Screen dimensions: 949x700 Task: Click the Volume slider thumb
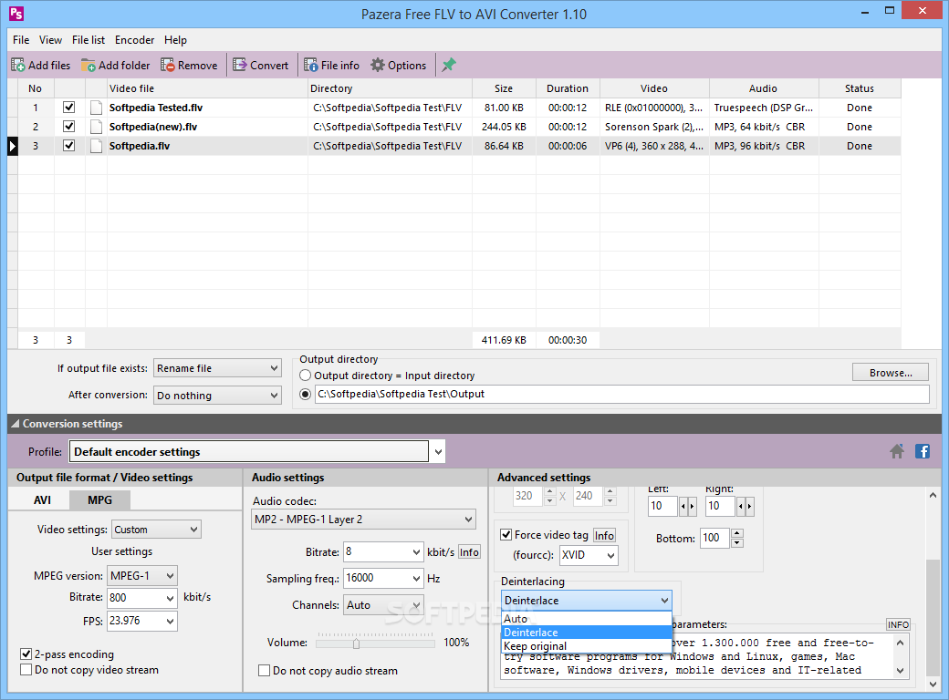357,643
